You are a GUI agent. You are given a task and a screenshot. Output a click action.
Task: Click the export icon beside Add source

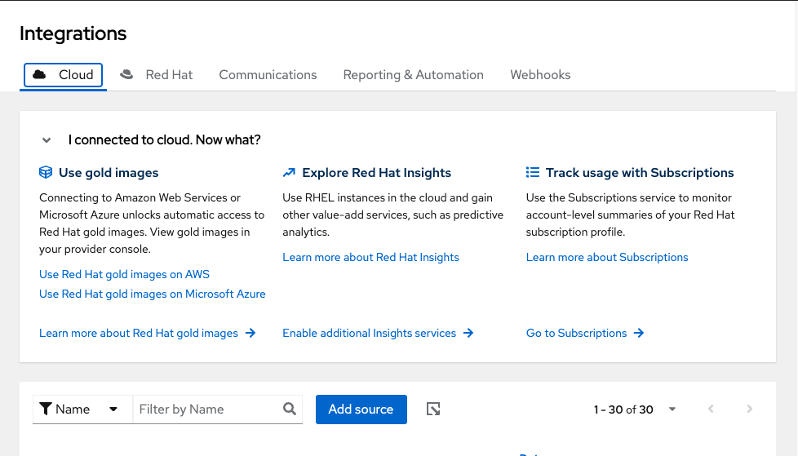point(434,410)
